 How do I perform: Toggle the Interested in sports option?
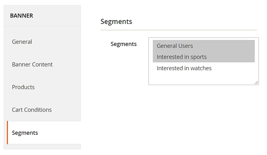click(204, 57)
